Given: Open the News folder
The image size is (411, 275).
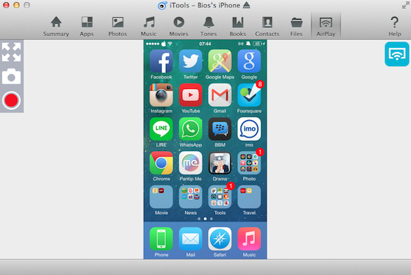Looking at the screenshot, I should click(190, 197).
